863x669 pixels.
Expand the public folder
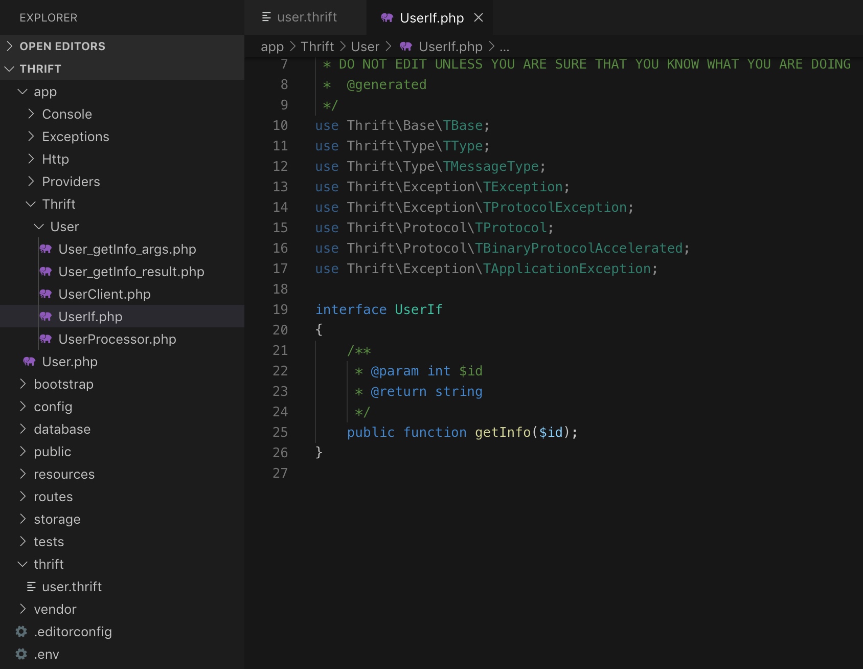click(122, 452)
